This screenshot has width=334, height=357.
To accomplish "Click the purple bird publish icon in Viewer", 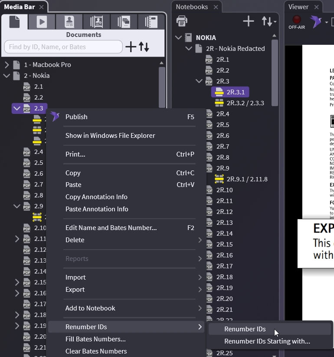I will [316, 21].
